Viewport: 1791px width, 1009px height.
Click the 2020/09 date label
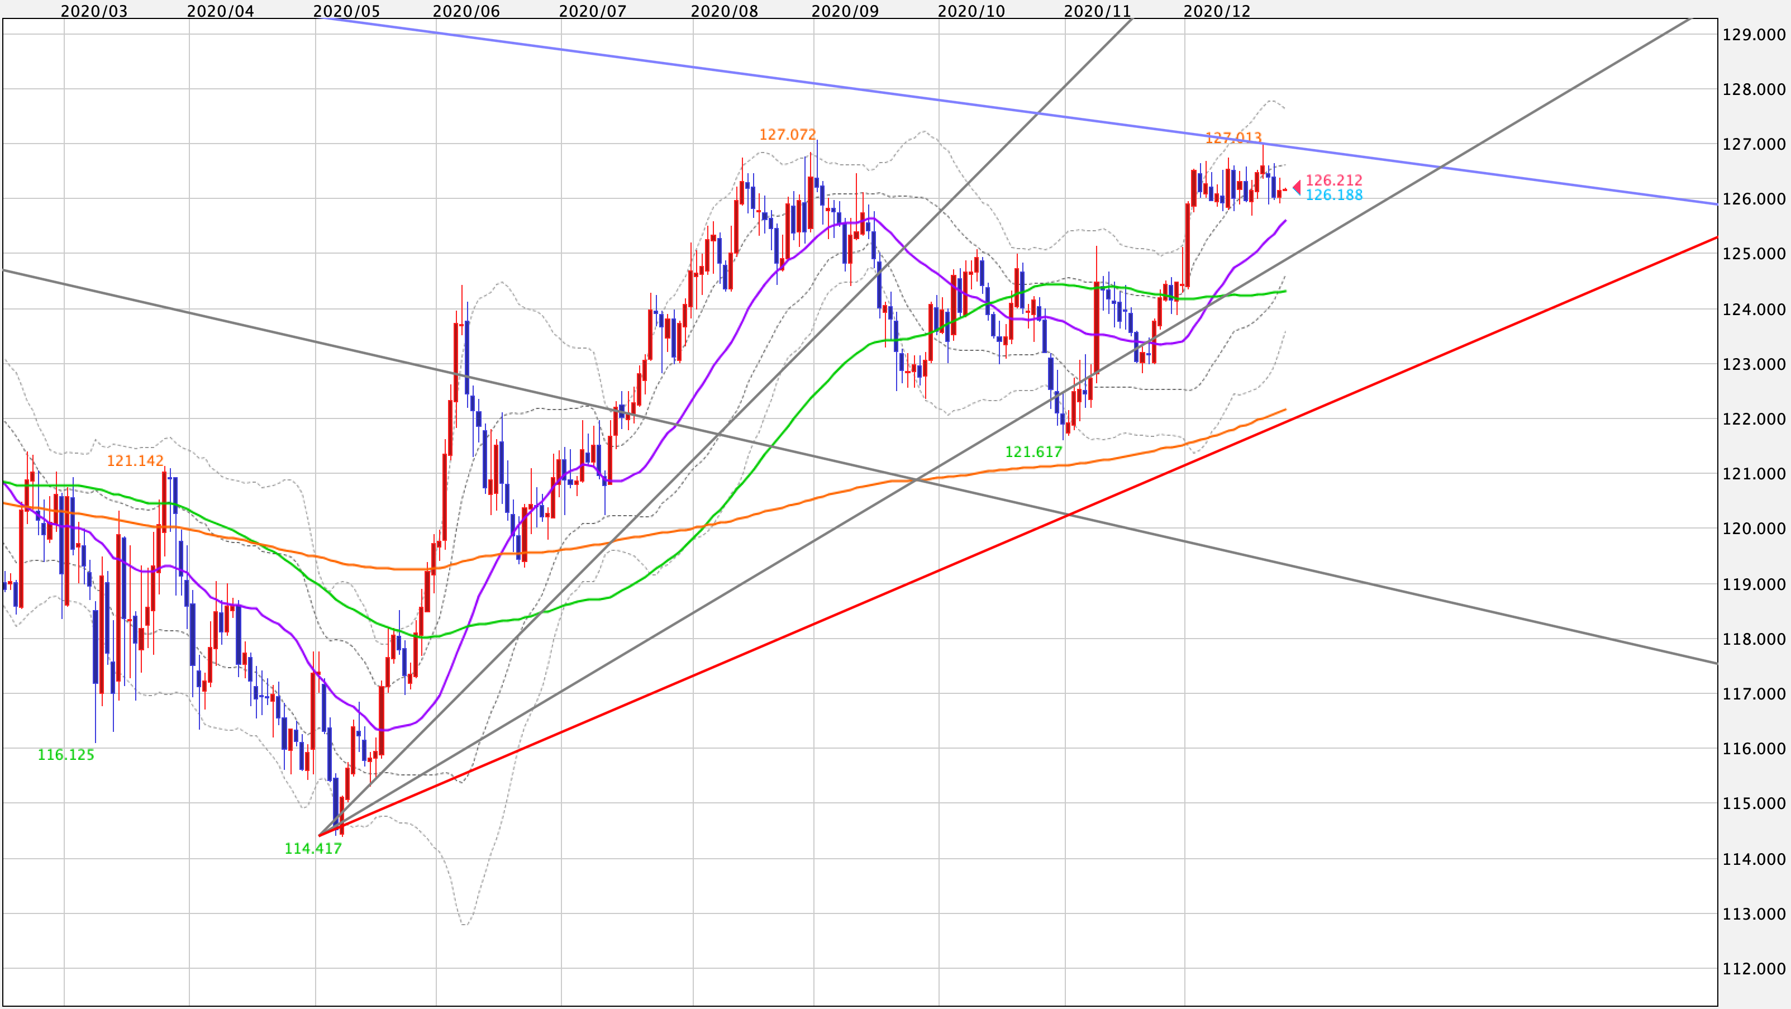point(845,11)
